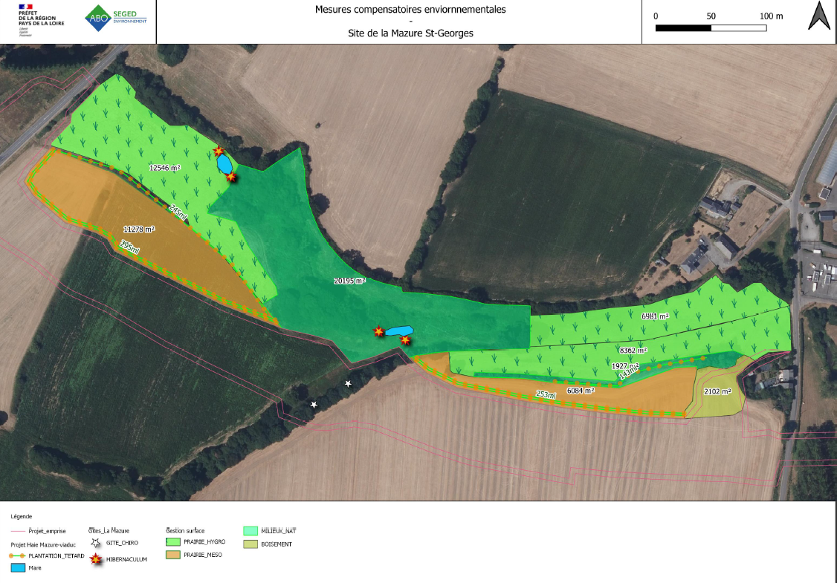Click the 20195 m² area label
837x583 pixels.
click(x=349, y=281)
